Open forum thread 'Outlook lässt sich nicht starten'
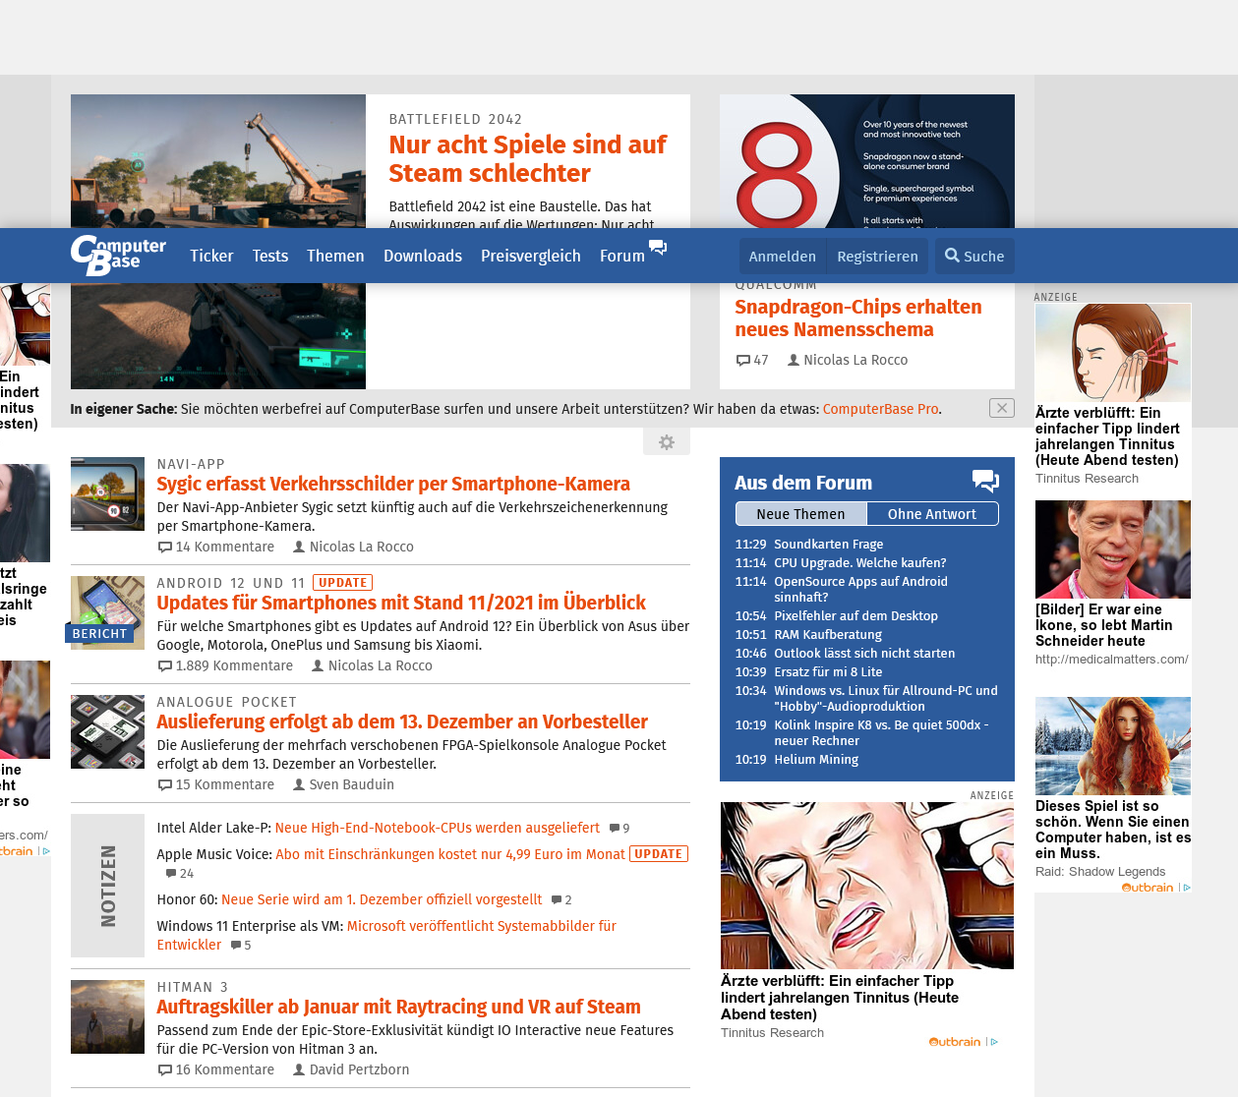Viewport: 1238px width, 1097px height. click(864, 653)
